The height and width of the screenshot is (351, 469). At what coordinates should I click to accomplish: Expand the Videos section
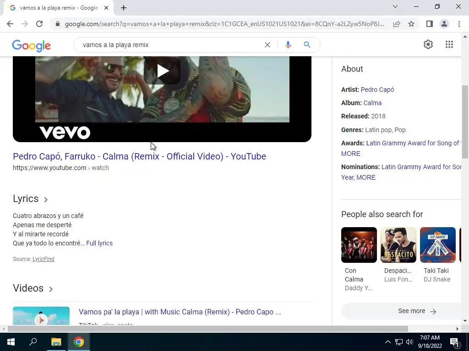(x=33, y=288)
